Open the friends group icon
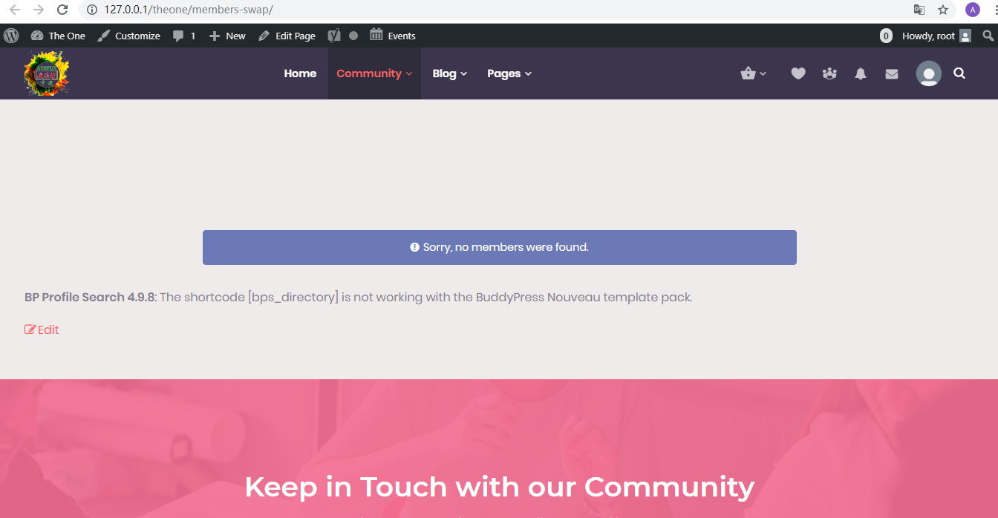The width and height of the screenshot is (998, 518). pos(829,73)
